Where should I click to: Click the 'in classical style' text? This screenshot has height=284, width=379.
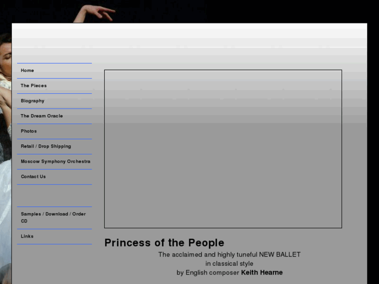tap(229, 264)
